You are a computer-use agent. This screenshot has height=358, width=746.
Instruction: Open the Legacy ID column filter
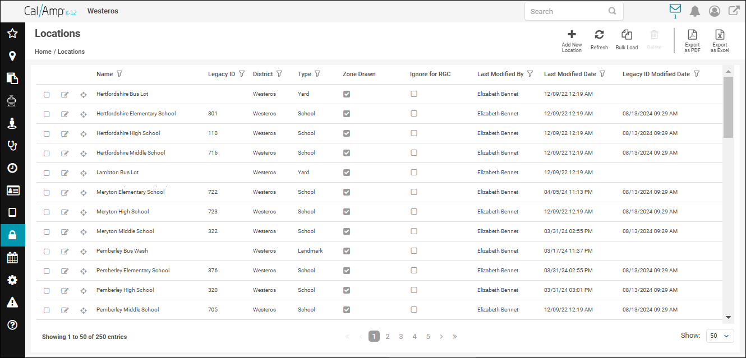[x=242, y=74]
